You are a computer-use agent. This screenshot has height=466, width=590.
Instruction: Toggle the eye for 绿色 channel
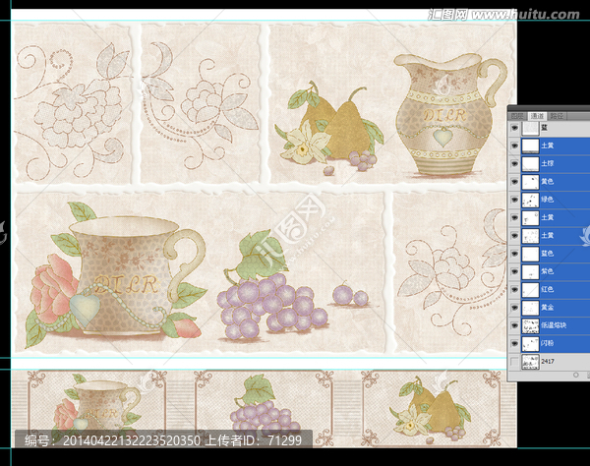coord(514,200)
